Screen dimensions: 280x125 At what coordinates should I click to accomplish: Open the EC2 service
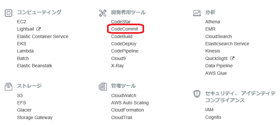[22, 22]
